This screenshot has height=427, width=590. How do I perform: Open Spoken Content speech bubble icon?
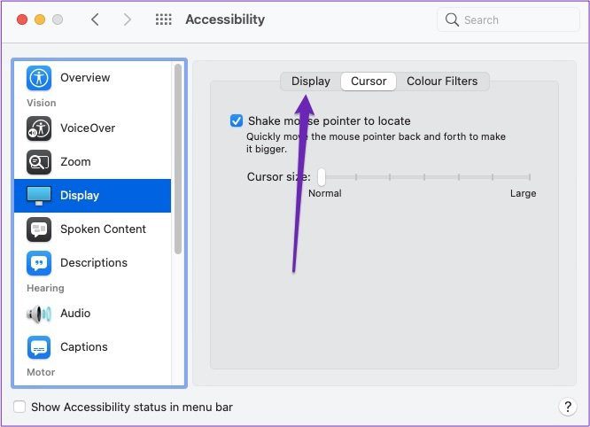click(39, 229)
